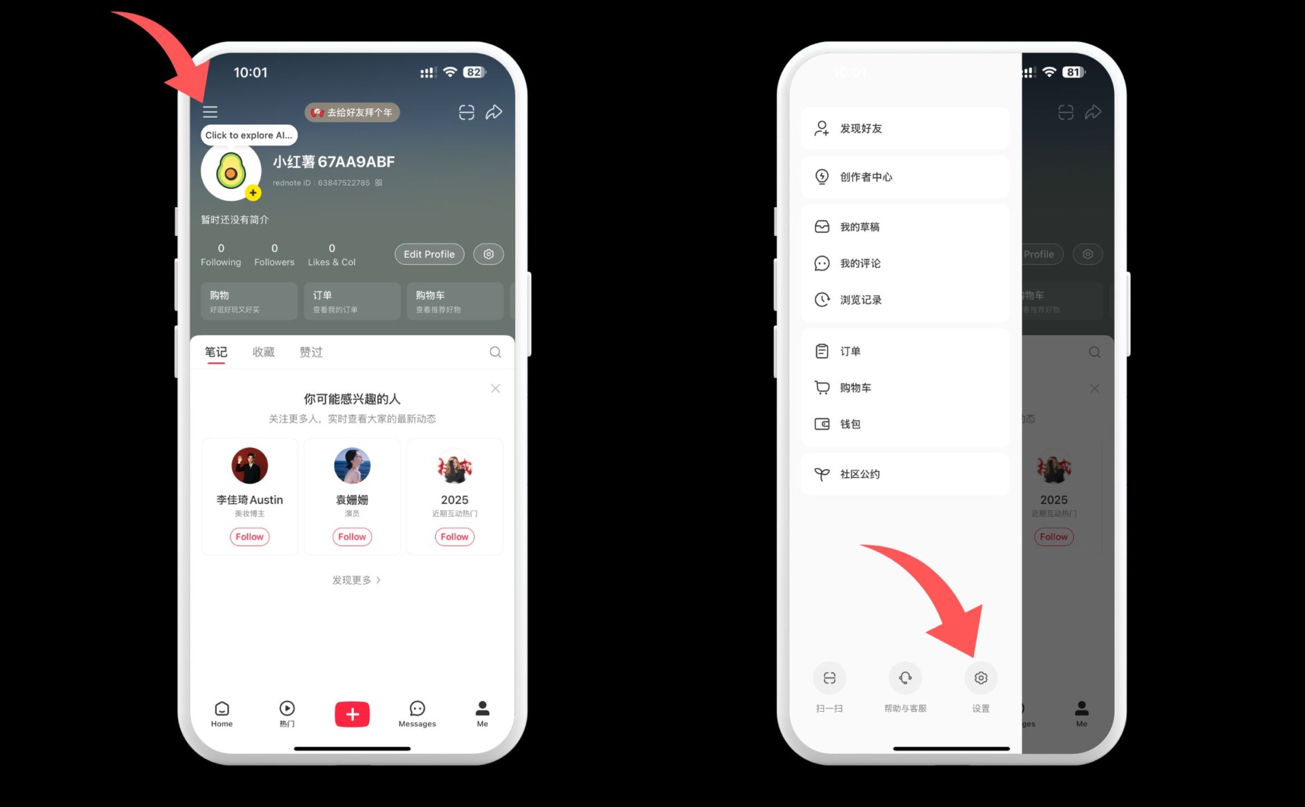This screenshot has width=1305, height=807.
Task: Open the hamburger menu icon
Action: (x=208, y=111)
